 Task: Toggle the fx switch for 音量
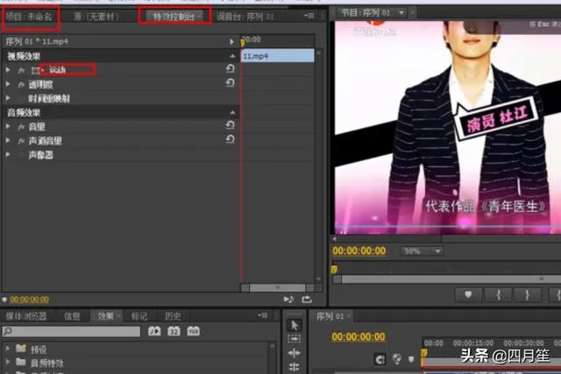click(x=21, y=127)
